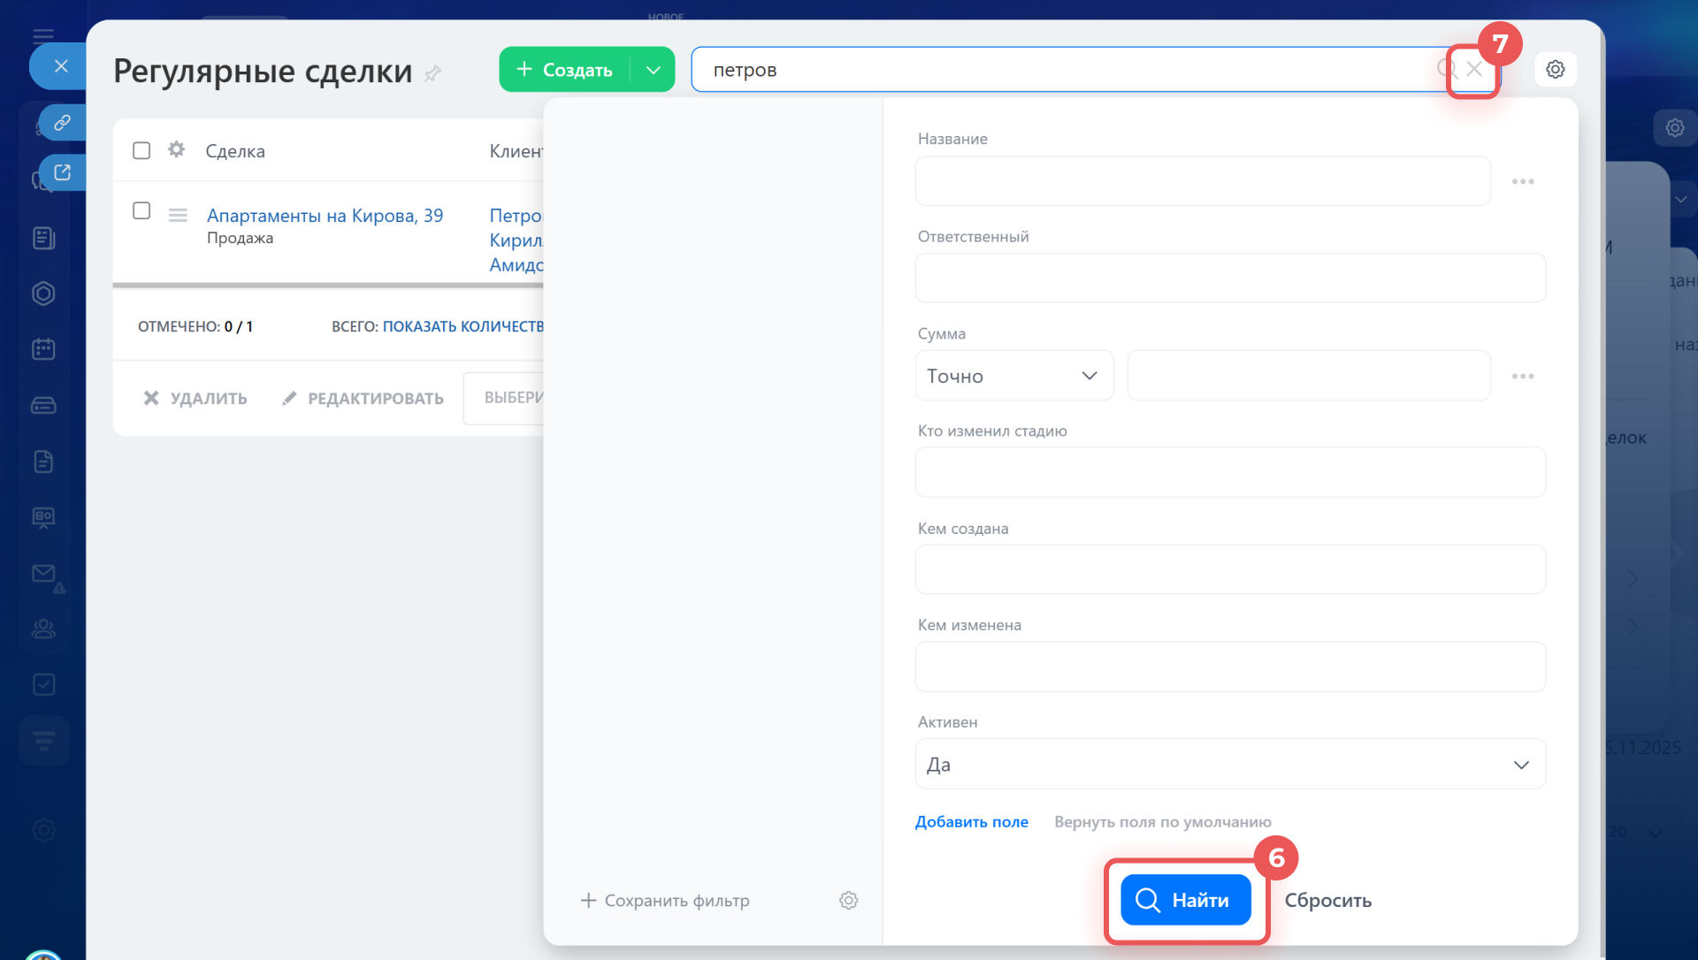
Task: Open settings gear right of search bar
Action: click(x=1556, y=69)
